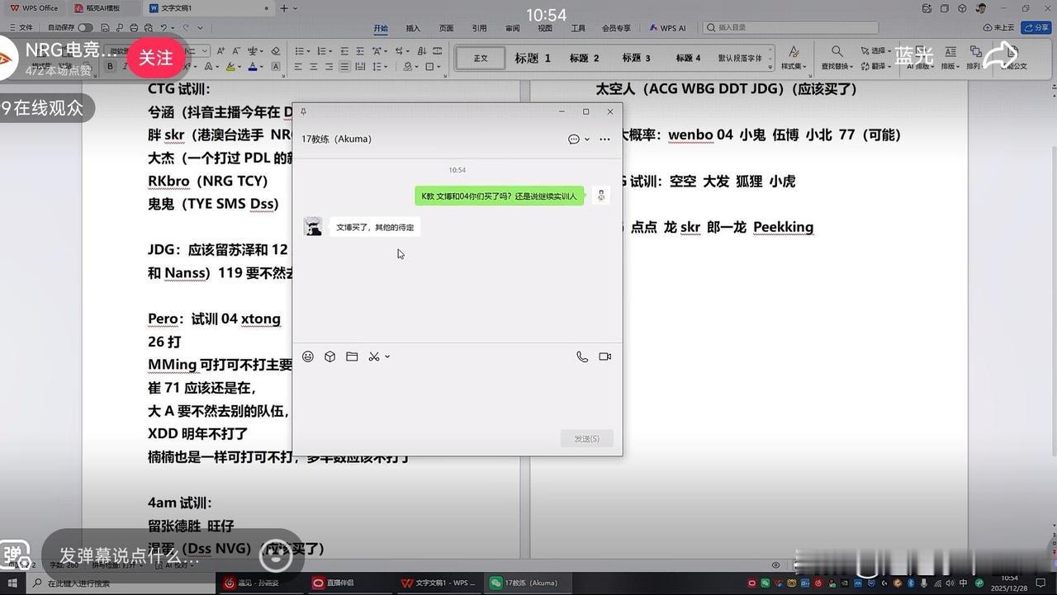Open the favorites cube icon in chat toolbar
The width and height of the screenshot is (1057, 595).
tap(329, 357)
